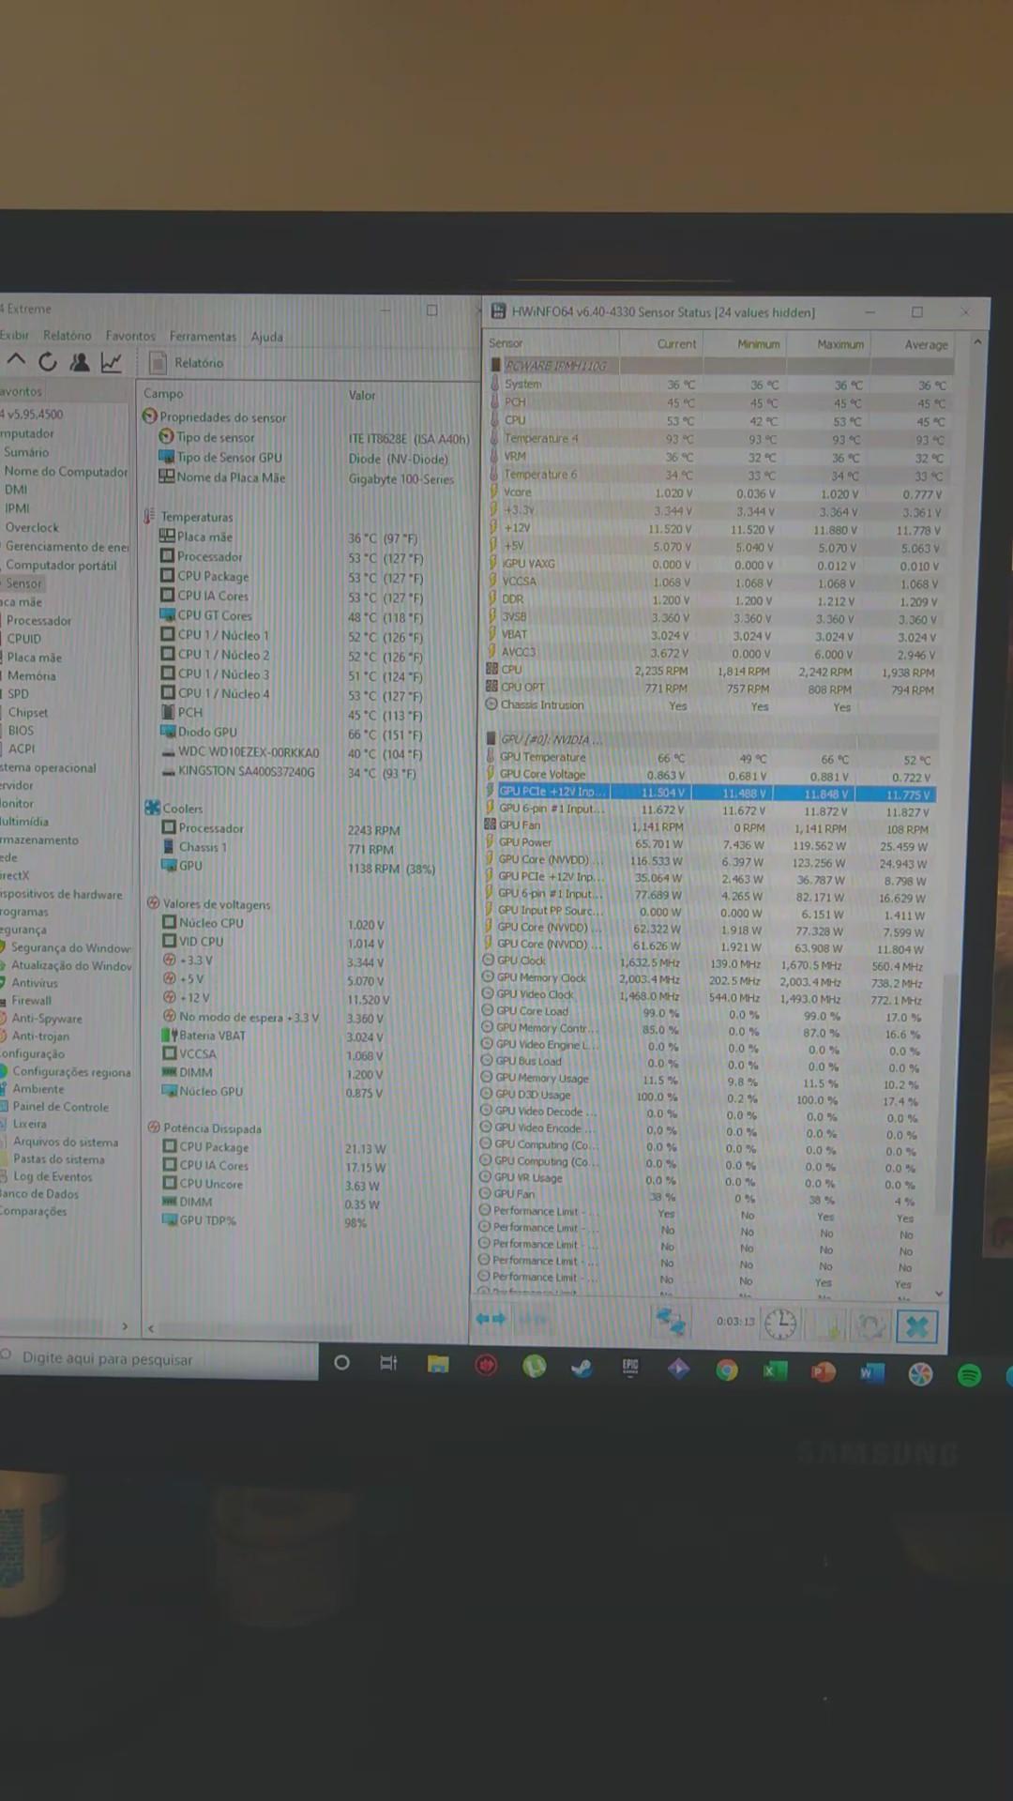Open Google Chrome from the taskbar

tap(727, 1370)
